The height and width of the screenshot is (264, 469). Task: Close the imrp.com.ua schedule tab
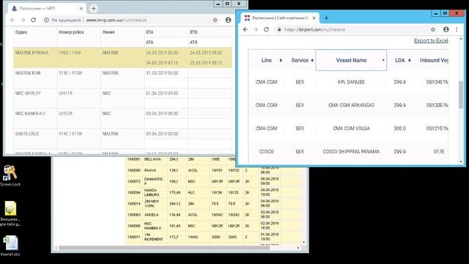tap(81, 9)
